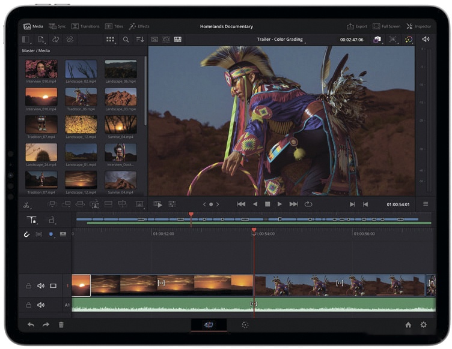This screenshot has width=452, height=349.
Task: Open the color effects bypass dropdown
Action: [x=409, y=40]
